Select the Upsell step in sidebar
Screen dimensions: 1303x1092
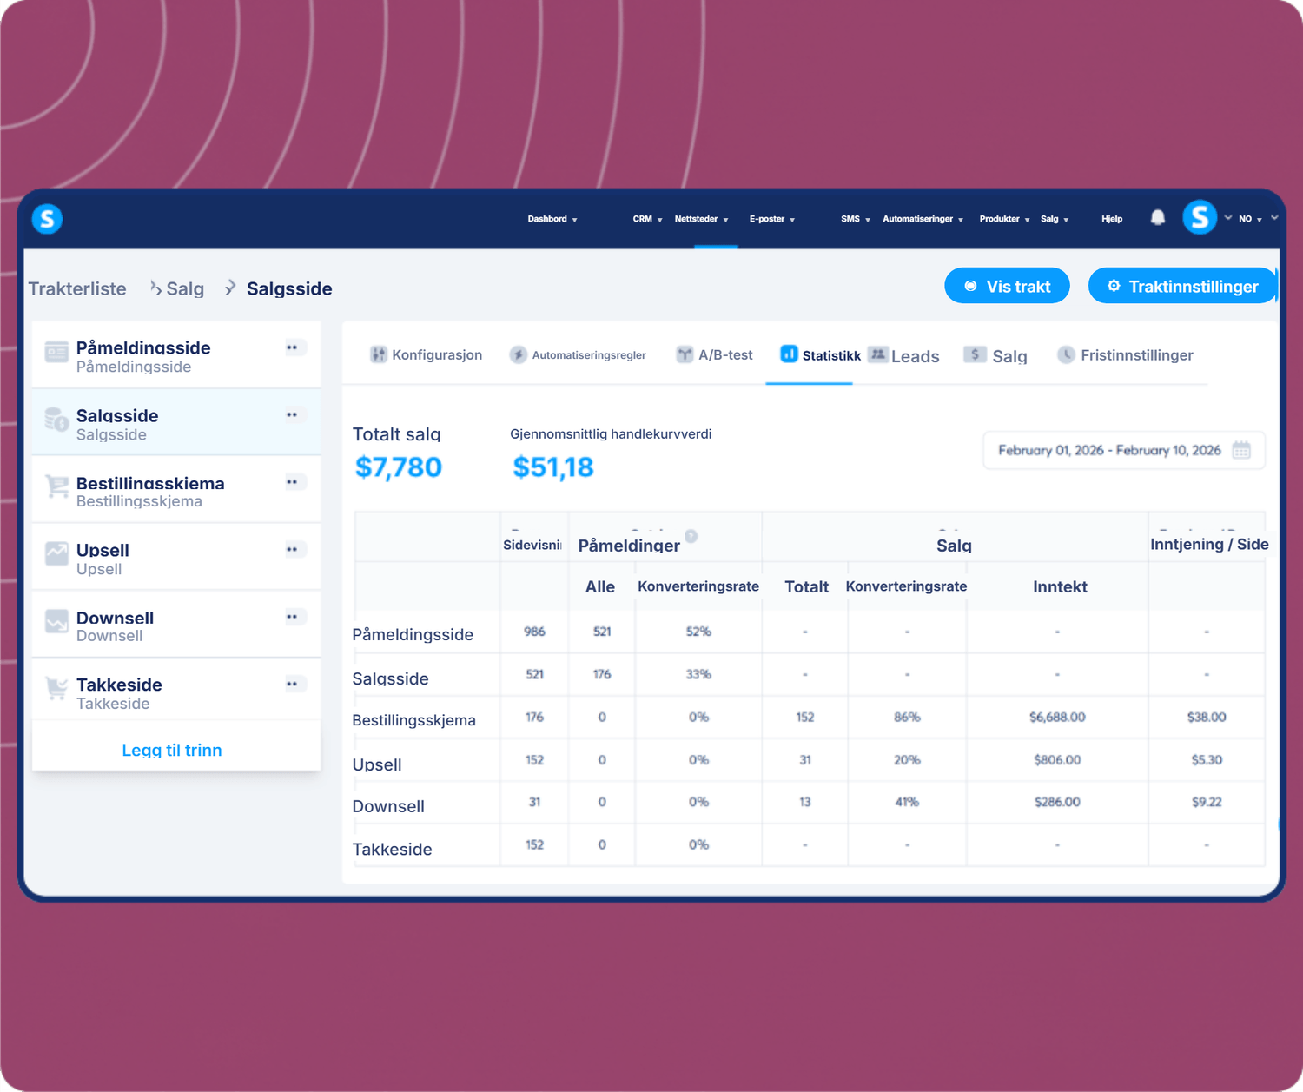176,558
